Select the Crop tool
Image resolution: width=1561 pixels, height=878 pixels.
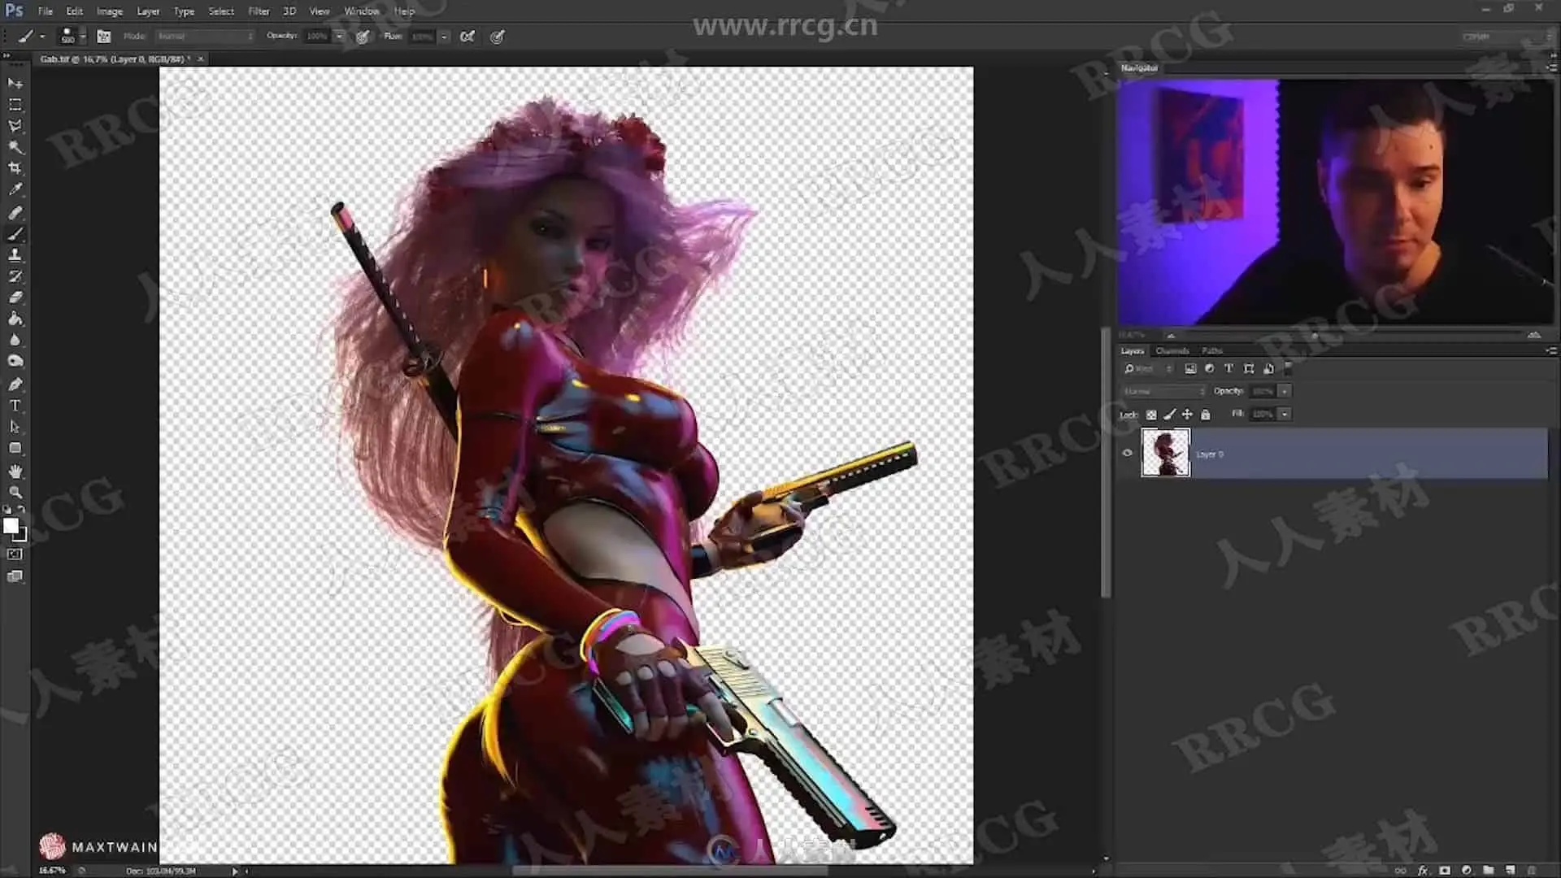click(x=15, y=168)
